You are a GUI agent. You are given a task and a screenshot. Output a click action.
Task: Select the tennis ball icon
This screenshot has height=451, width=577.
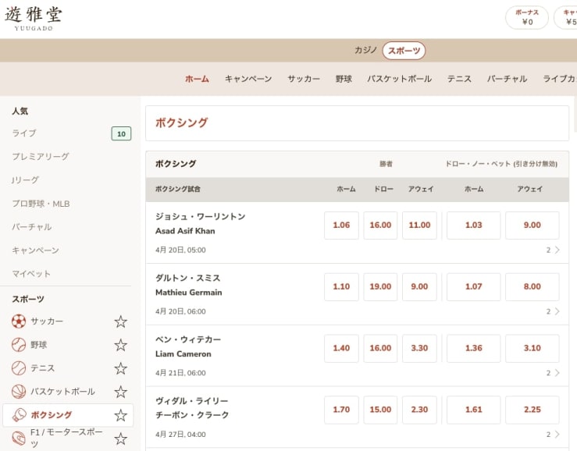19,368
